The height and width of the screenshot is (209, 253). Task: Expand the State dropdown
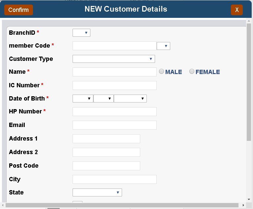click(x=97, y=192)
